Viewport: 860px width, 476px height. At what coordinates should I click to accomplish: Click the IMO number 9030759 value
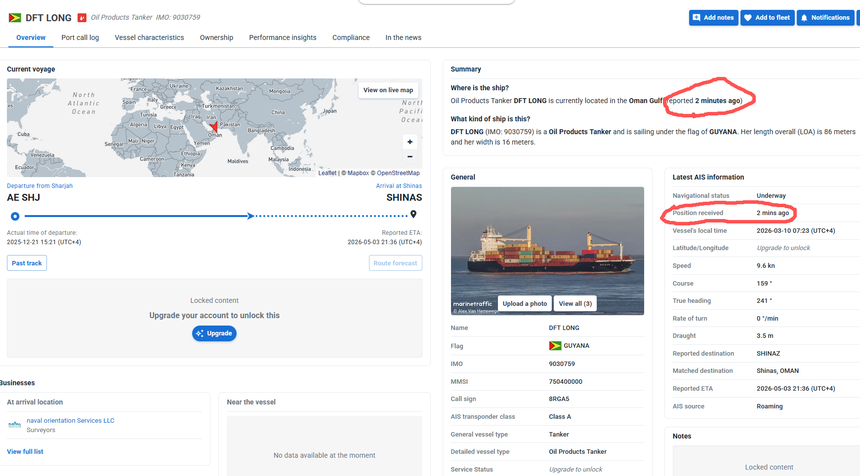(x=562, y=364)
